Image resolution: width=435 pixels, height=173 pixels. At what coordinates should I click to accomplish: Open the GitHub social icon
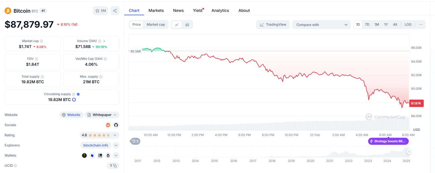116,125
